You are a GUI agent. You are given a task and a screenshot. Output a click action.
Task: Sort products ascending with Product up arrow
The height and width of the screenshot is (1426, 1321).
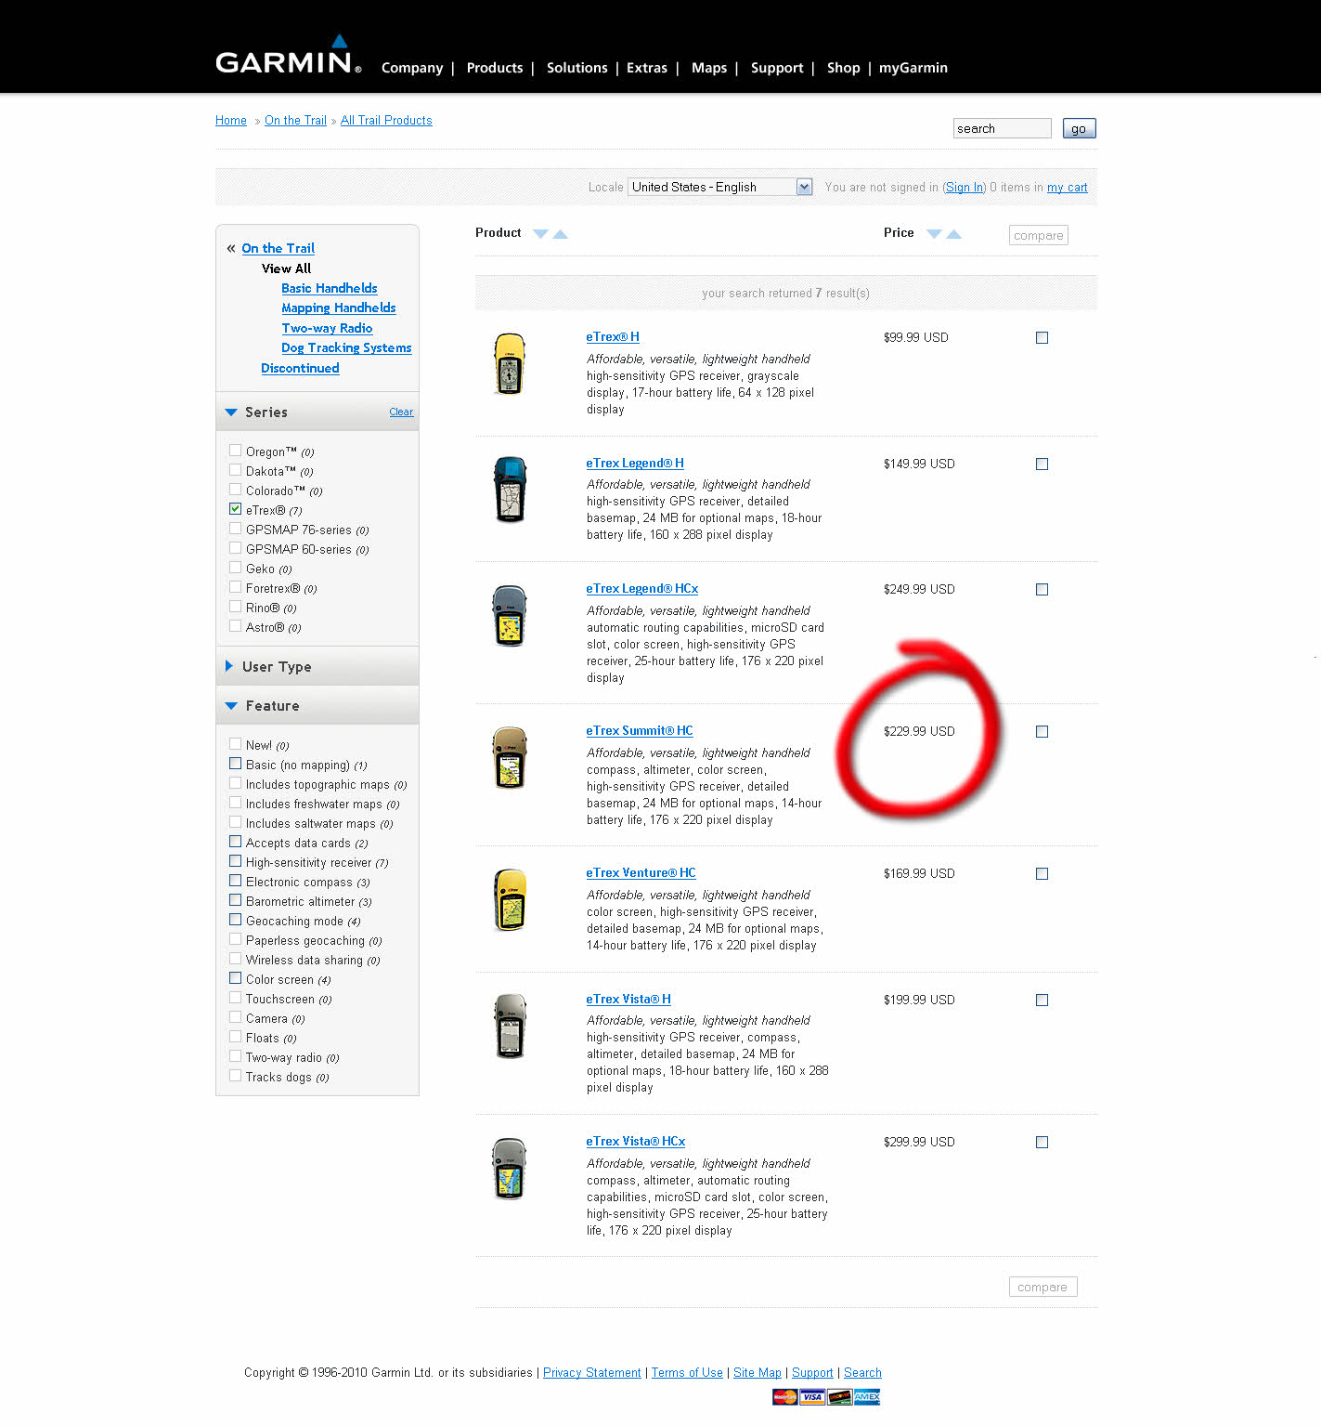coord(561,234)
